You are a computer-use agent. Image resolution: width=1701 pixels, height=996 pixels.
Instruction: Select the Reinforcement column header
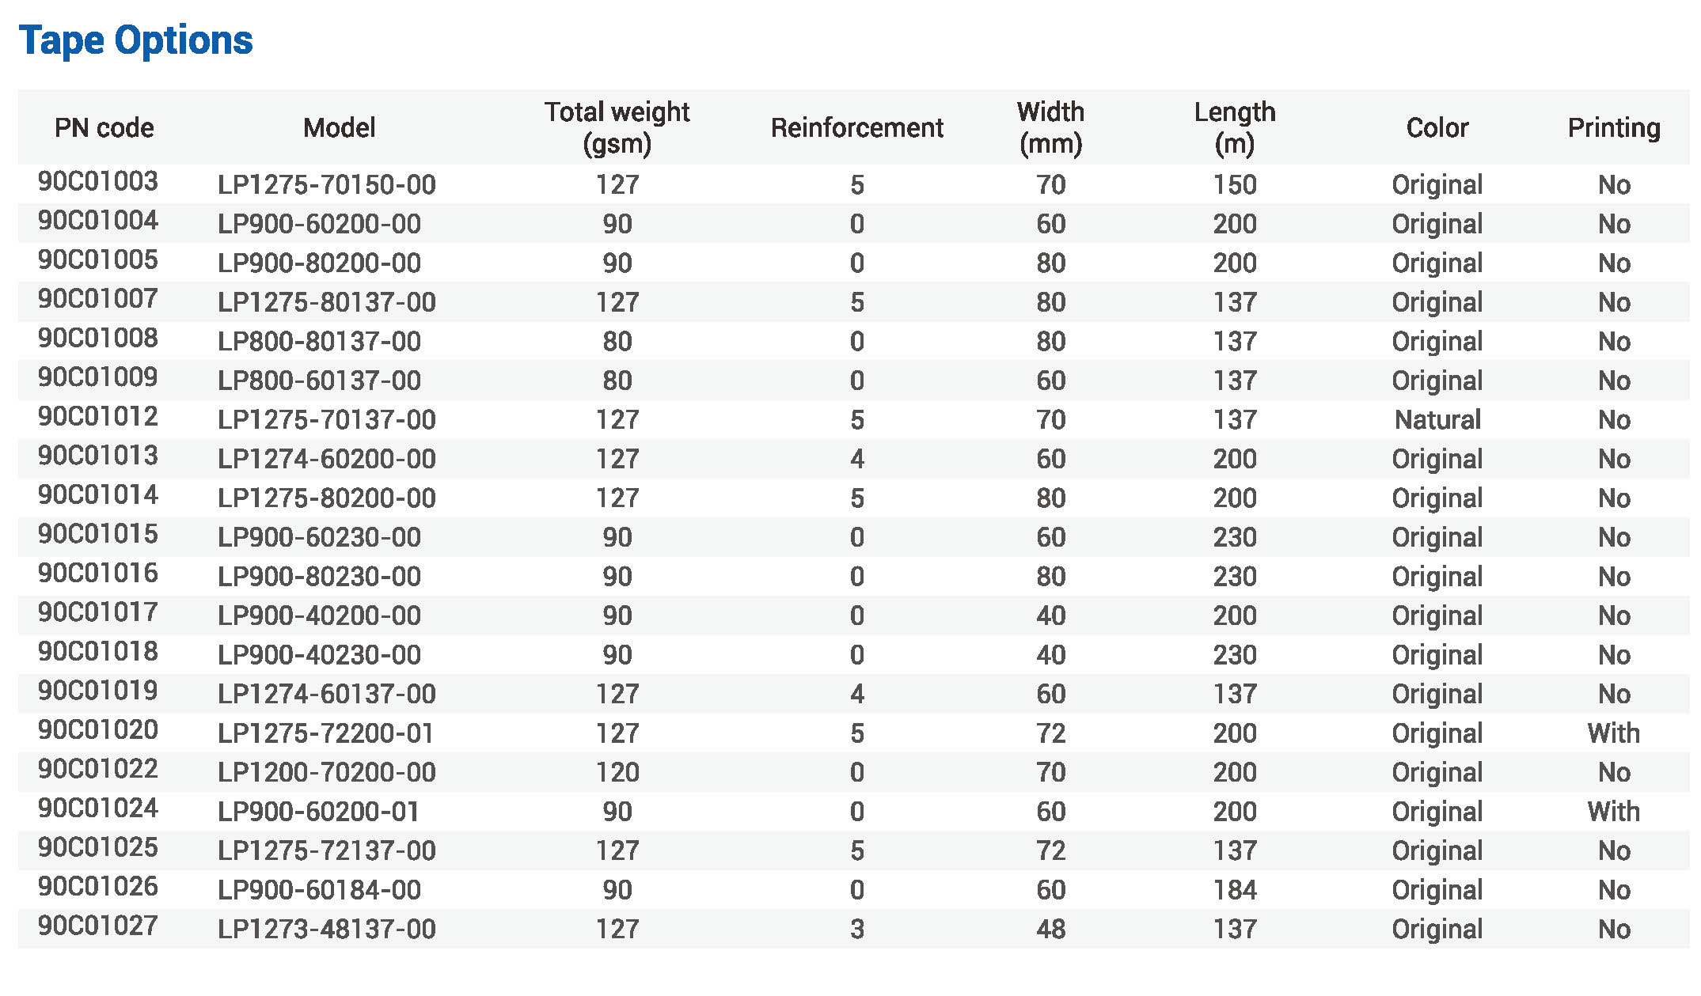pos(856,127)
